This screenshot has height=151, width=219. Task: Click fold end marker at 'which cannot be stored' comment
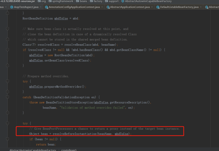pyautogui.click(x=8, y=39)
